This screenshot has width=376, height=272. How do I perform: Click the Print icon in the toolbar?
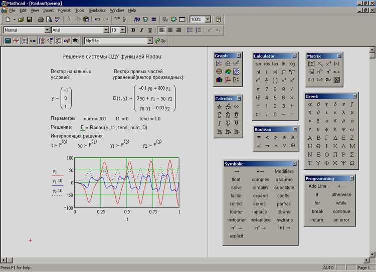click(x=40, y=20)
